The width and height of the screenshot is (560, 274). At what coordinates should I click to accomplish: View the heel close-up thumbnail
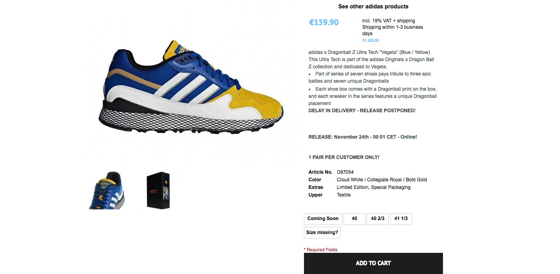pyautogui.click(x=107, y=191)
